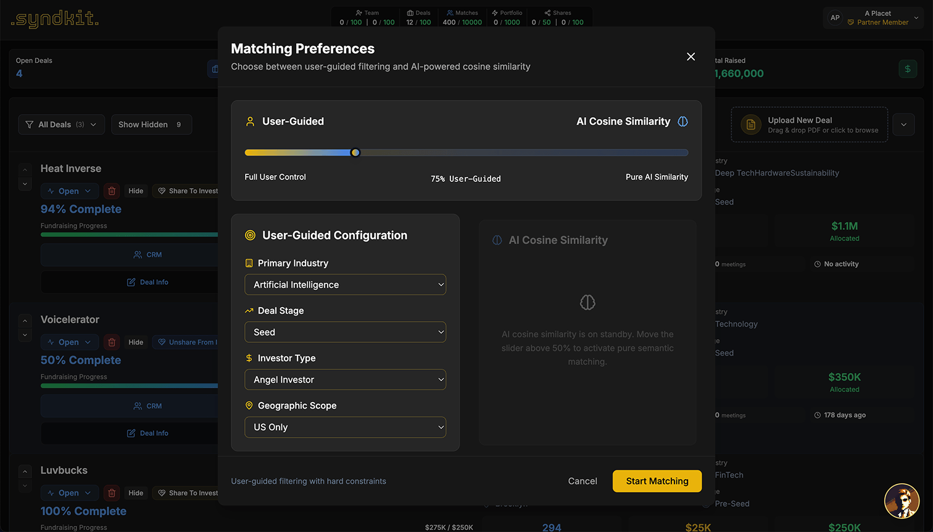Image resolution: width=933 pixels, height=532 pixels.
Task: Open the A Placet account menu
Action: pyautogui.click(x=874, y=18)
